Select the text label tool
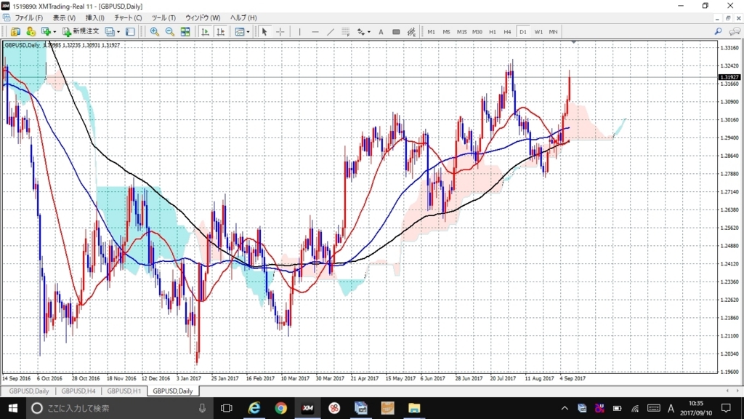 [x=396, y=32]
